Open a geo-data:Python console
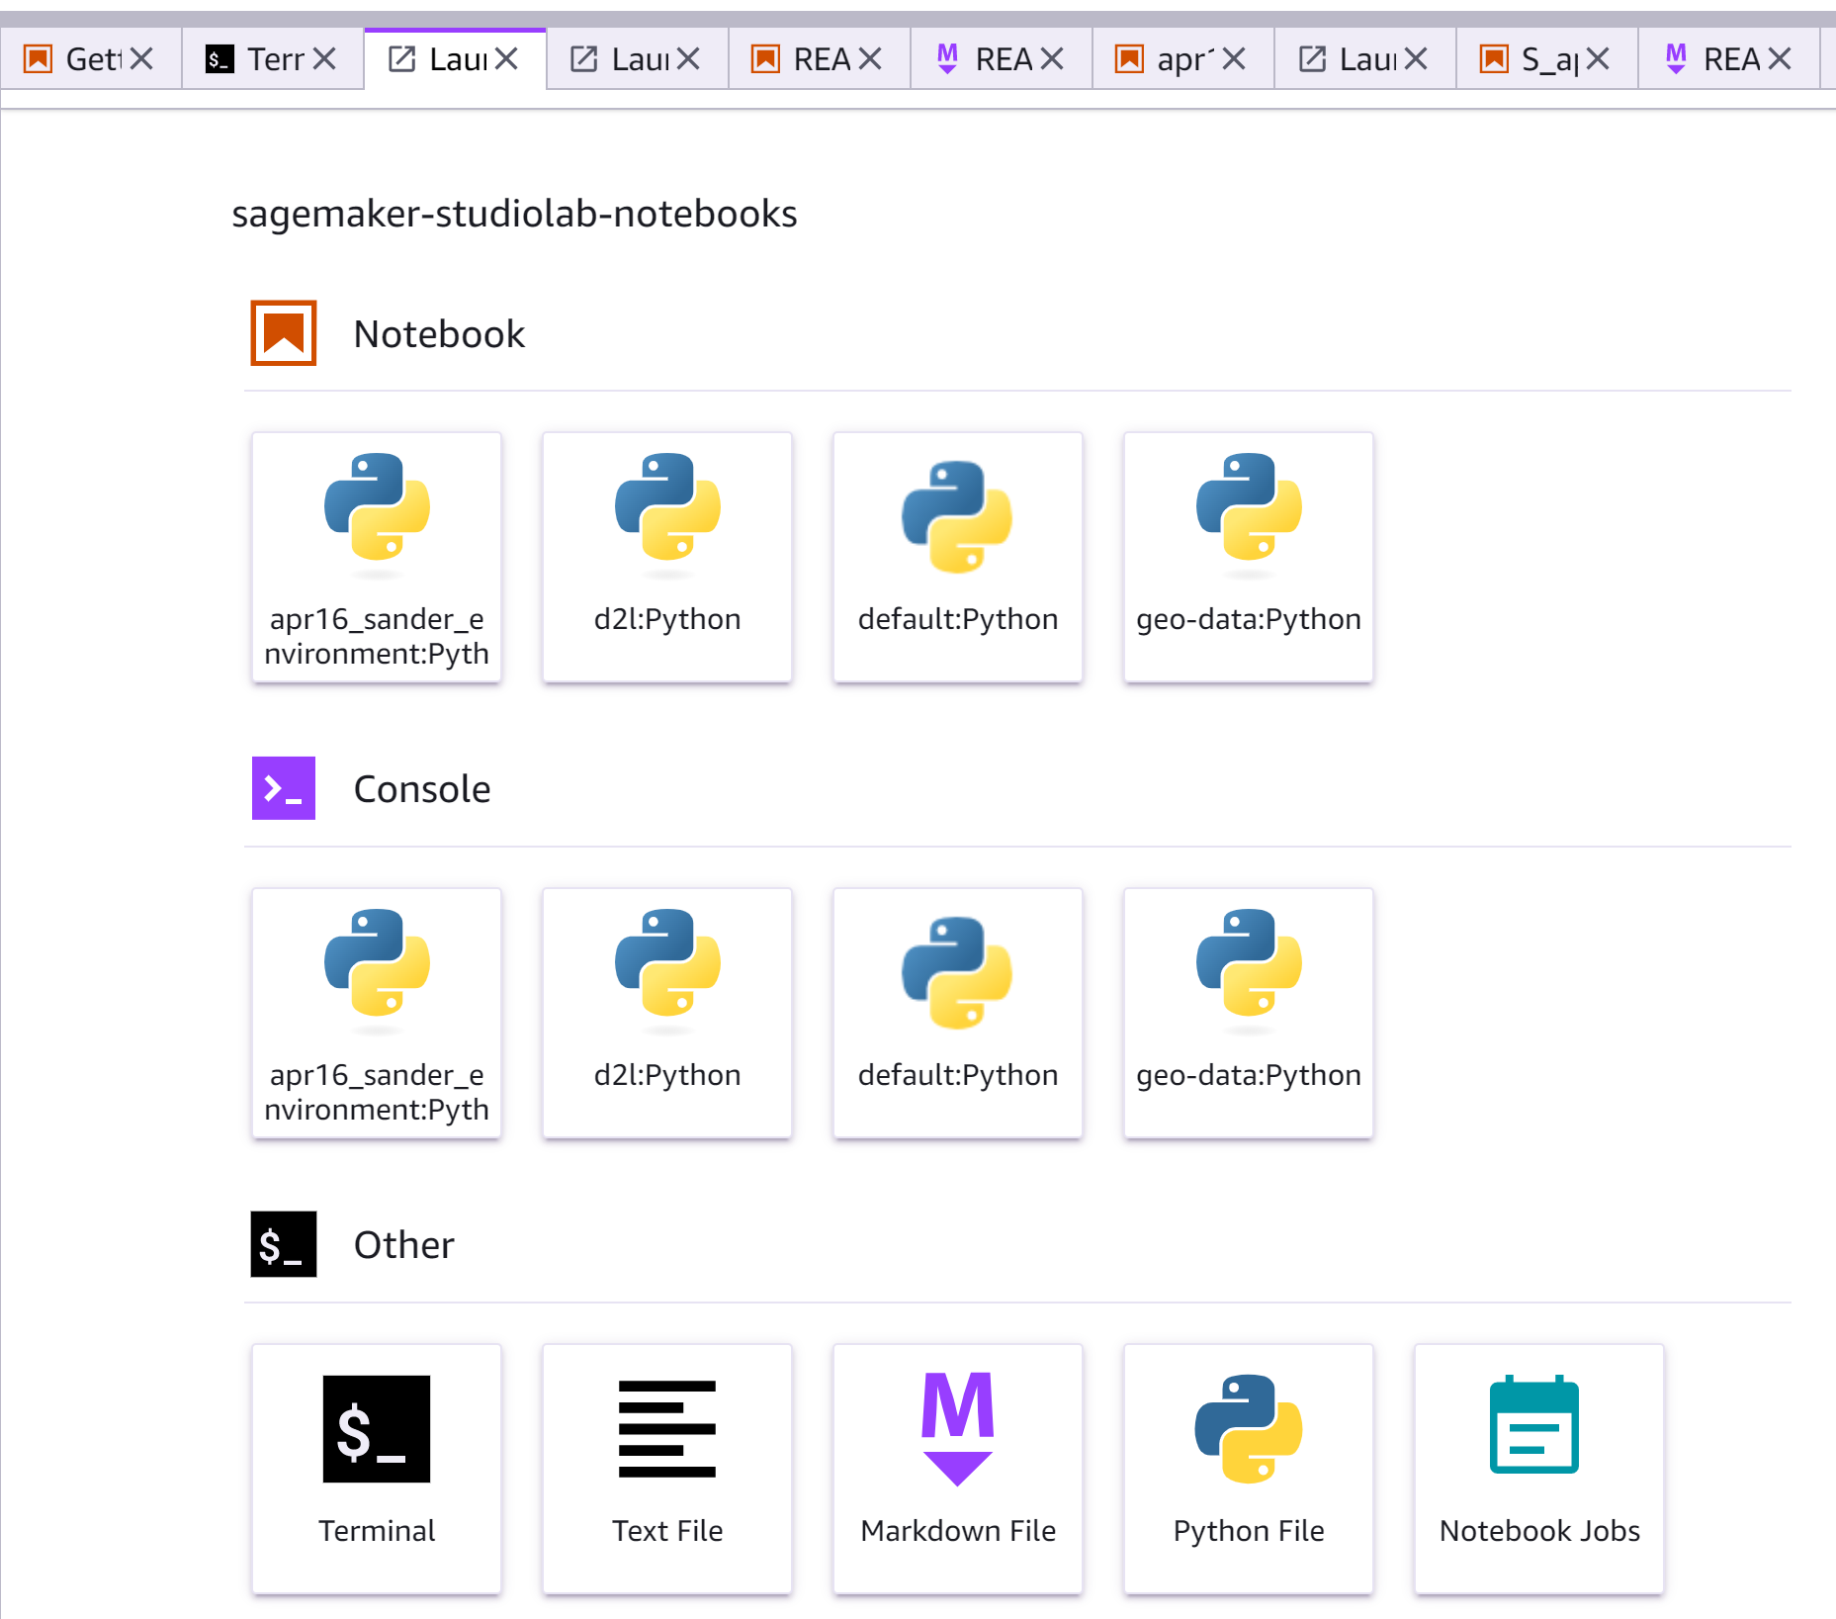This screenshot has height=1619, width=1836. click(1249, 1013)
